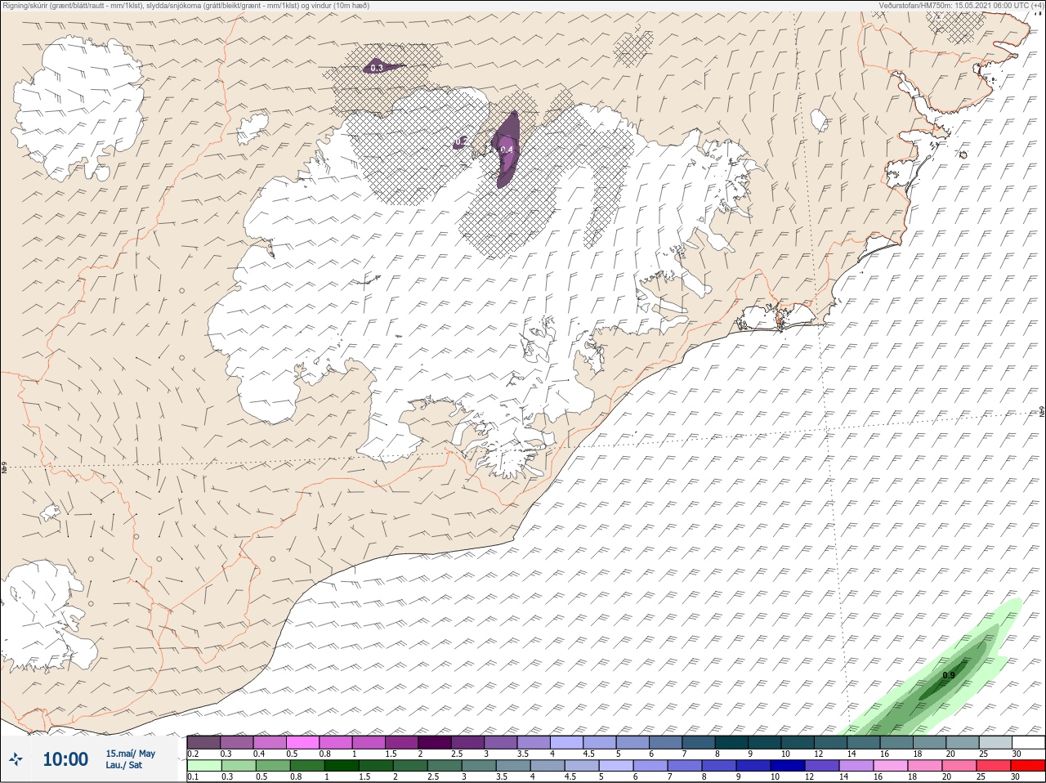Click the light lavender 4 snow legend swatch
This screenshot has width=1046, height=783.
tap(566, 742)
